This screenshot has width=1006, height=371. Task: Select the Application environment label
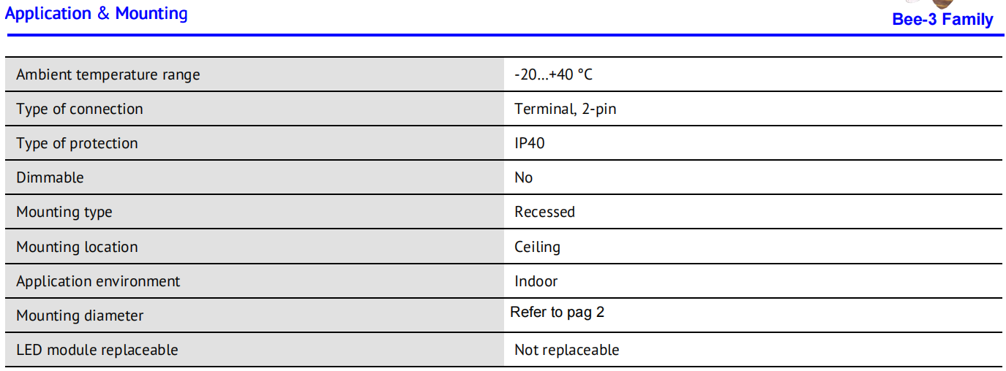pyautogui.click(x=98, y=281)
